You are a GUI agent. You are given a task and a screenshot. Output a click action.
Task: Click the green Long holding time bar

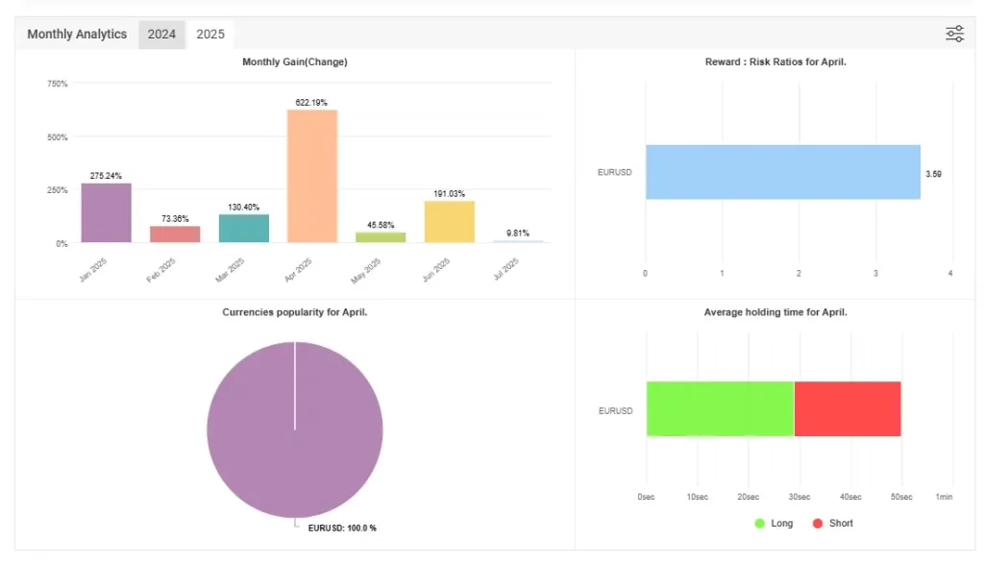click(x=720, y=408)
